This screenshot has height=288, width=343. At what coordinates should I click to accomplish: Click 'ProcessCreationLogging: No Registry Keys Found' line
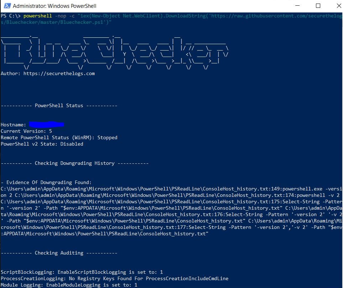115,279
